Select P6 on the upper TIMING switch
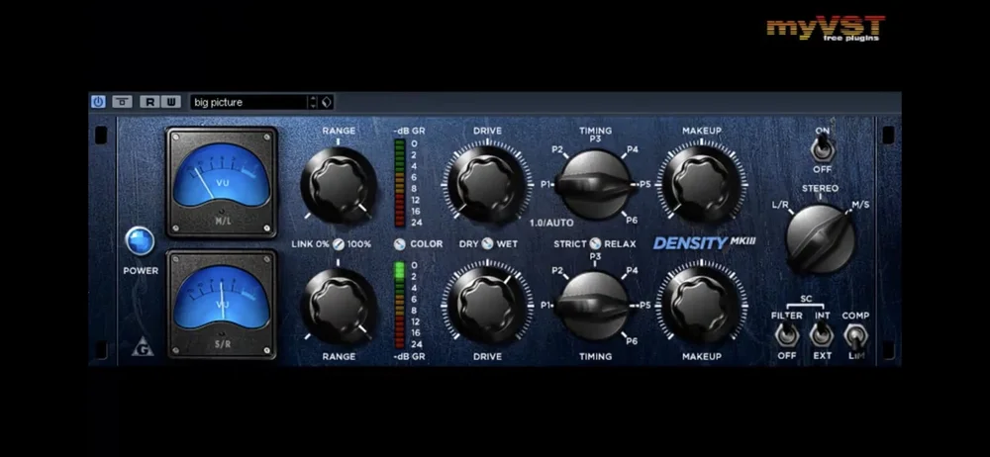Screen dimensions: 990x457 (632, 219)
